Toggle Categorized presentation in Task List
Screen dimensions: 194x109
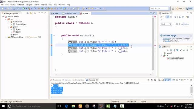pos(168,17)
